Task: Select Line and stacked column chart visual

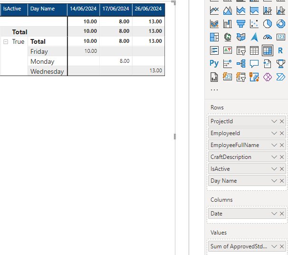Action: (268, 10)
